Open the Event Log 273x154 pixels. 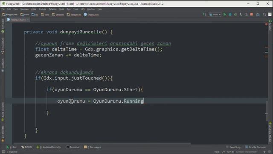233,147
